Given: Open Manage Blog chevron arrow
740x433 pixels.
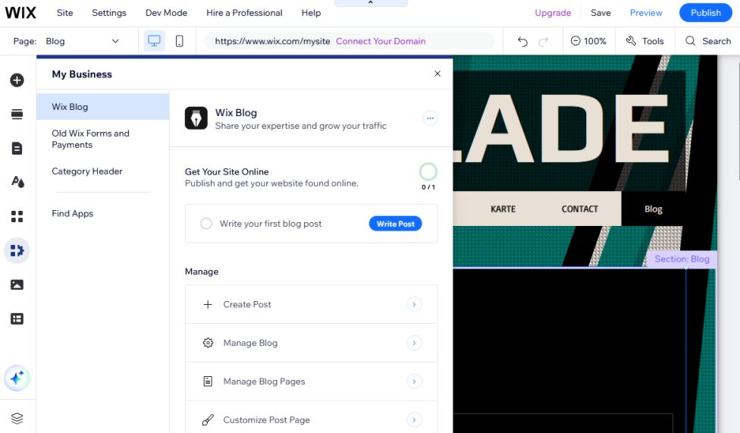Looking at the screenshot, I should [x=414, y=343].
